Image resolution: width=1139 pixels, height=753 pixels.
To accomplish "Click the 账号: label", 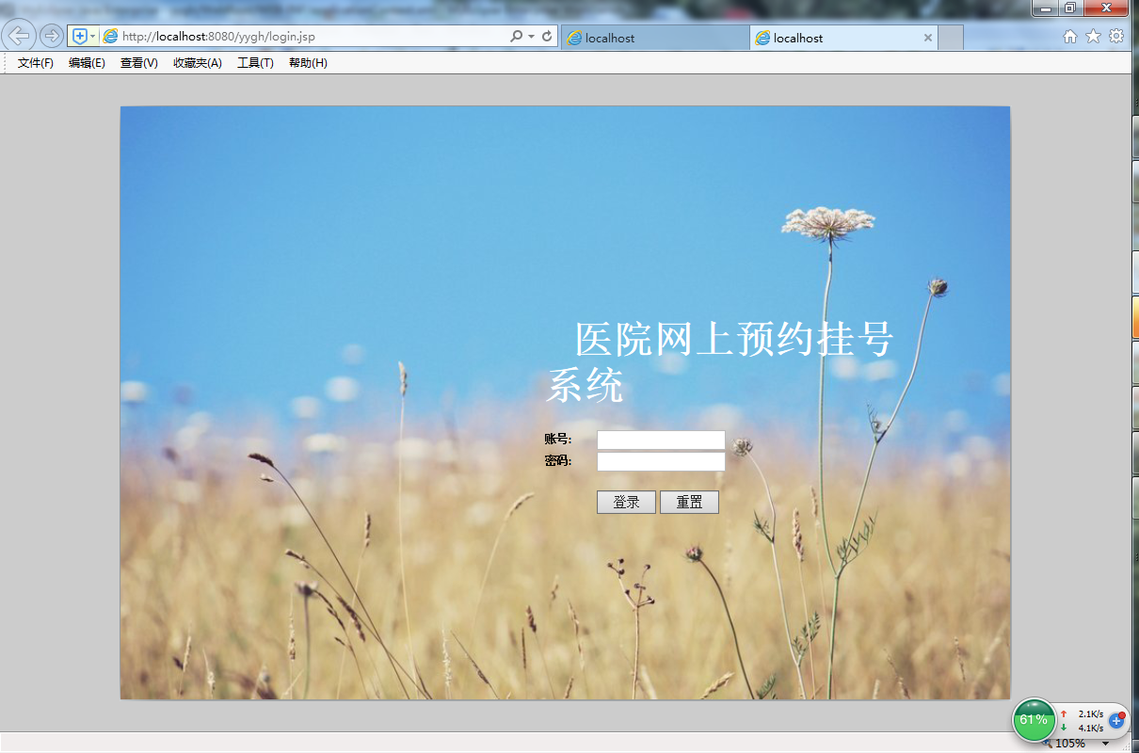I will pos(557,439).
